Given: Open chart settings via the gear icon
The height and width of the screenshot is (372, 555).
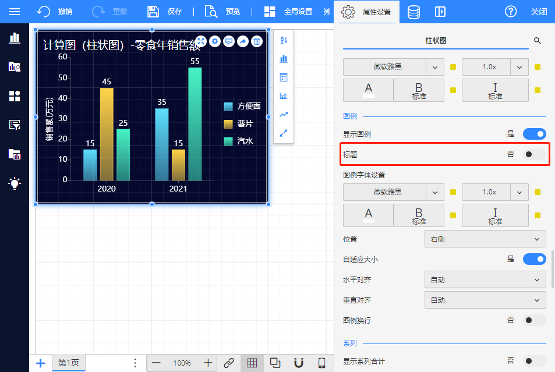Looking at the screenshot, I should coord(215,41).
